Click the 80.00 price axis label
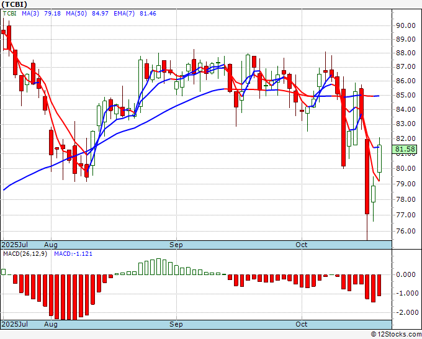Image resolution: width=422 pixels, height=339 pixels. 406,168
